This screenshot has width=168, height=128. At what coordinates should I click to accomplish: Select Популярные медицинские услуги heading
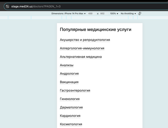point(95,30)
